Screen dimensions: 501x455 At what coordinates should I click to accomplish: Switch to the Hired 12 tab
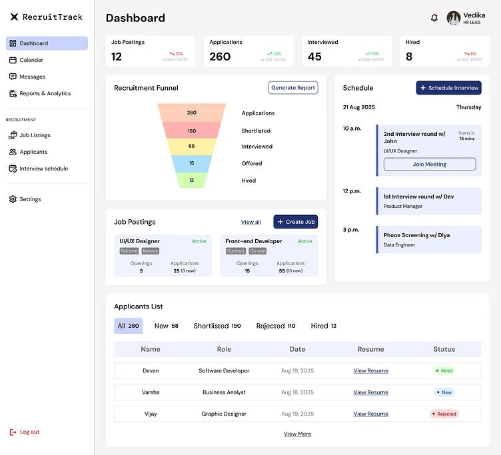(323, 326)
